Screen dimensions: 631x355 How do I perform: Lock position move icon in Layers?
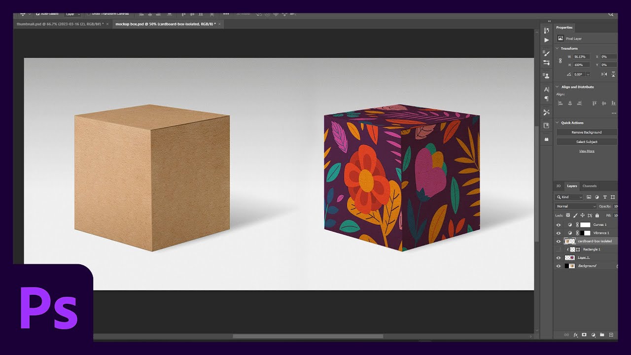pyautogui.click(x=583, y=215)
